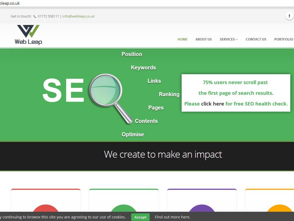Open Web Leap's Facebook page icon
Image resolution: width=294 pixels, height=221 pixels.
click(x=289, y=16)
